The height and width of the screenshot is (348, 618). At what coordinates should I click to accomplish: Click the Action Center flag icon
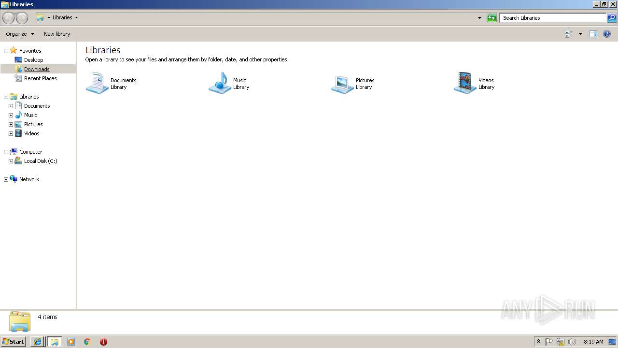[549, 342]
